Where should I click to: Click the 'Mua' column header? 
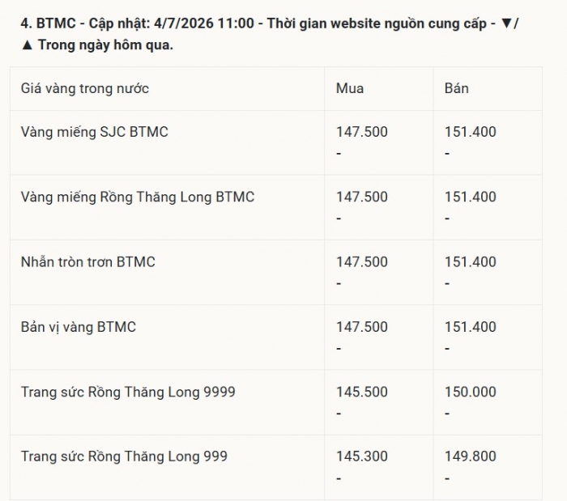[x=350, y=88]
